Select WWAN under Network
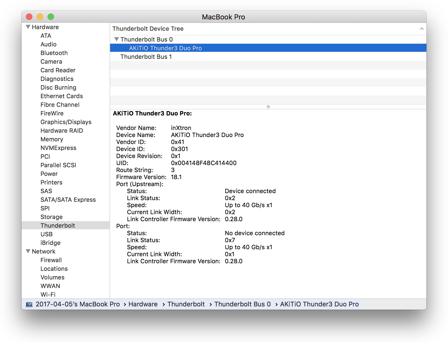 tap(50, 286)
